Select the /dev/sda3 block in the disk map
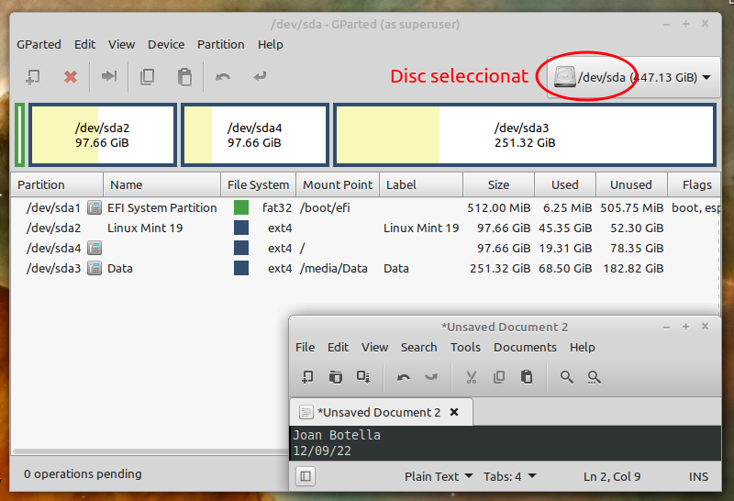 pyautogui.click(x=525, y=135)
